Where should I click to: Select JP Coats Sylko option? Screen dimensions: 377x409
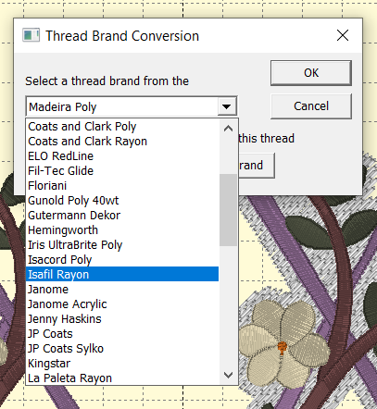pos(122,349)
